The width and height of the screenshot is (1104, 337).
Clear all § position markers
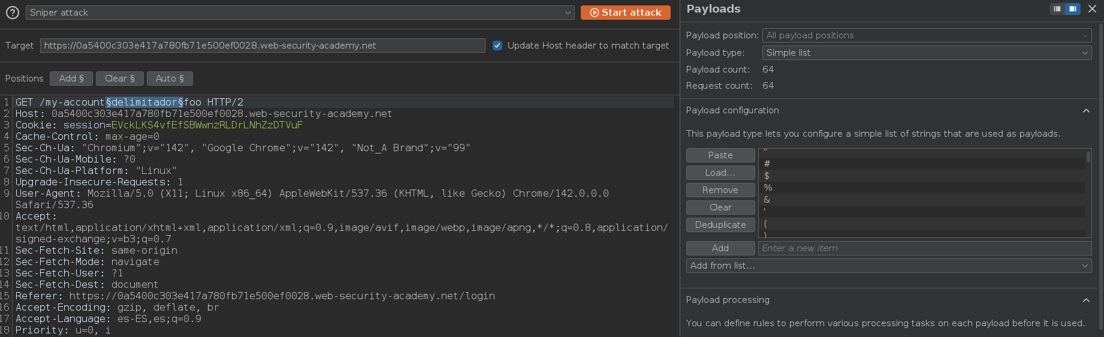(x=120, y=79)
